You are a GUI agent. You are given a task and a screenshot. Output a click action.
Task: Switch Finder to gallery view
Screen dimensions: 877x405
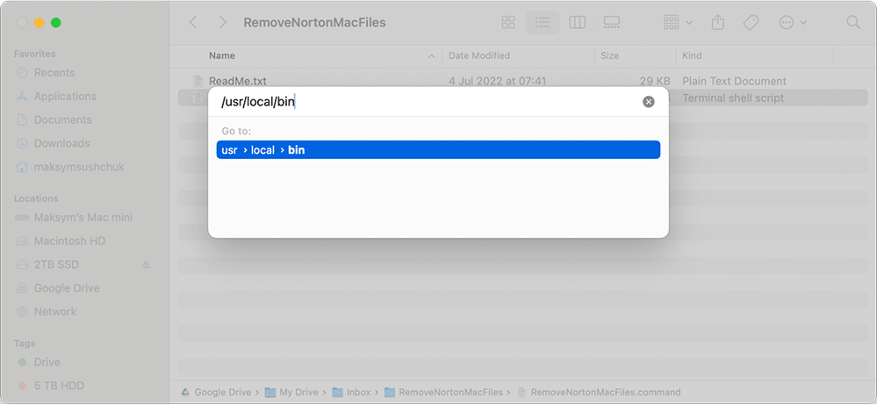coord(611,22)
